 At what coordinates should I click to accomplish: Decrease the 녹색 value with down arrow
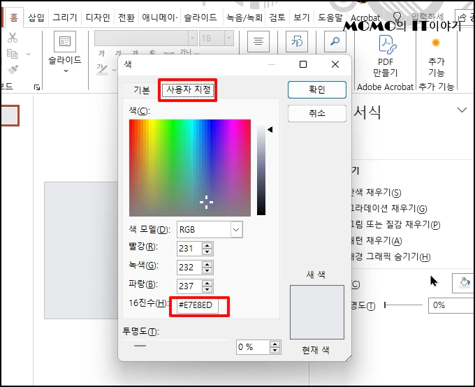pos(207,270)
